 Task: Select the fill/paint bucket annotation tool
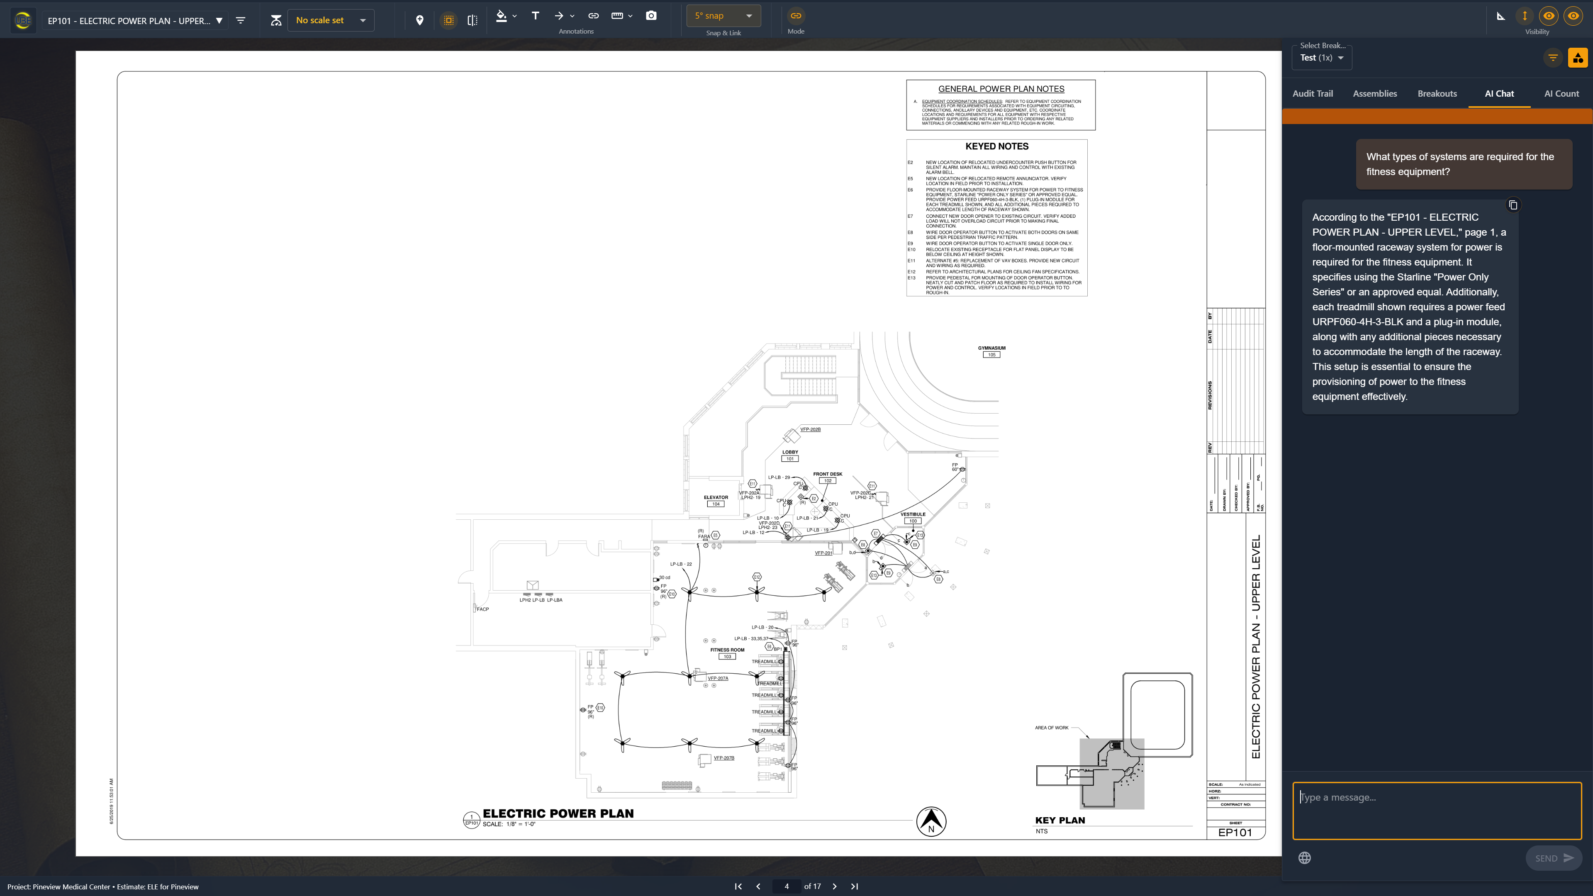click(501, 15)
